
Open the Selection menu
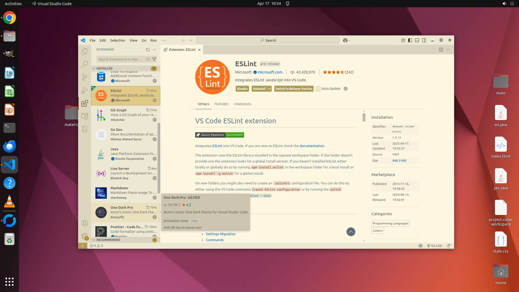(x=118, y=40)
